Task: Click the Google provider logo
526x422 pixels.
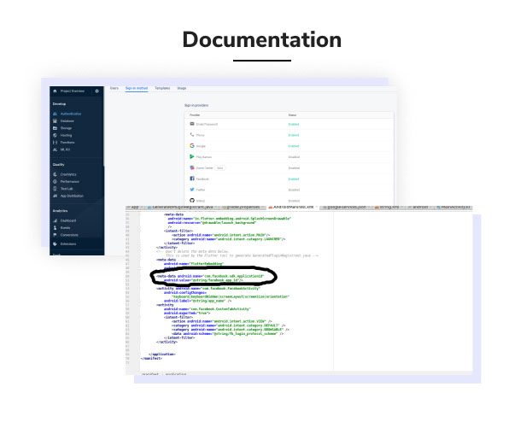Action: (x=192, y=146)
